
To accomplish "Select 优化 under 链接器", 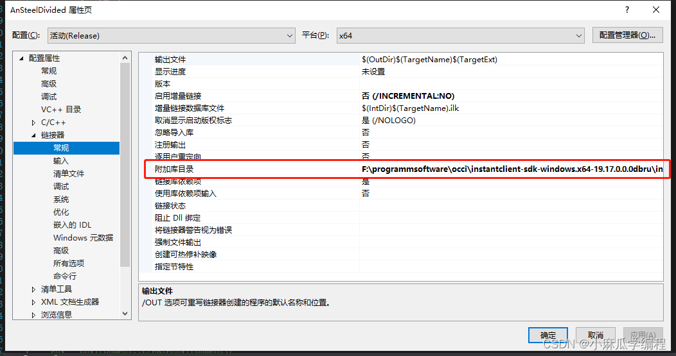I will click(61, 212).
